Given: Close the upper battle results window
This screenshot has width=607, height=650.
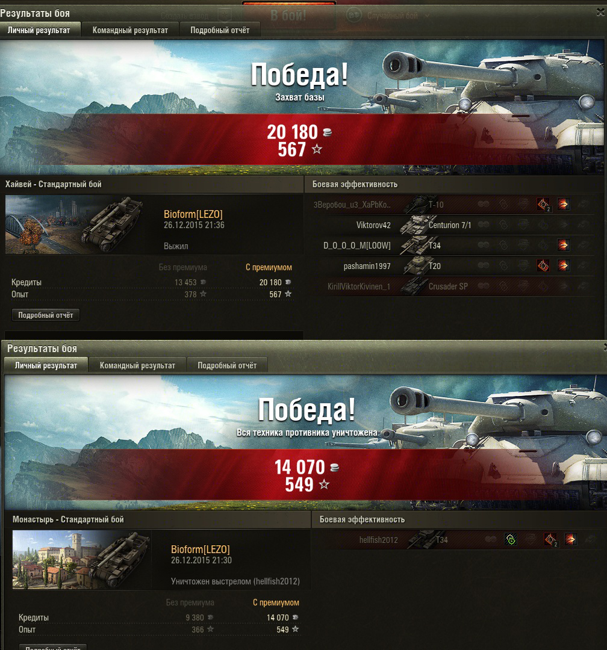Looking at the screenshot, I should [x=600, y=13].
